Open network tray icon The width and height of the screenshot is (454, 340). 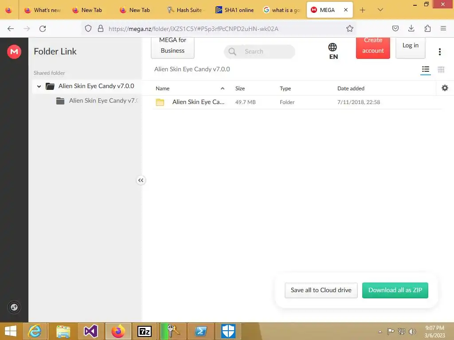pos(402,332)
